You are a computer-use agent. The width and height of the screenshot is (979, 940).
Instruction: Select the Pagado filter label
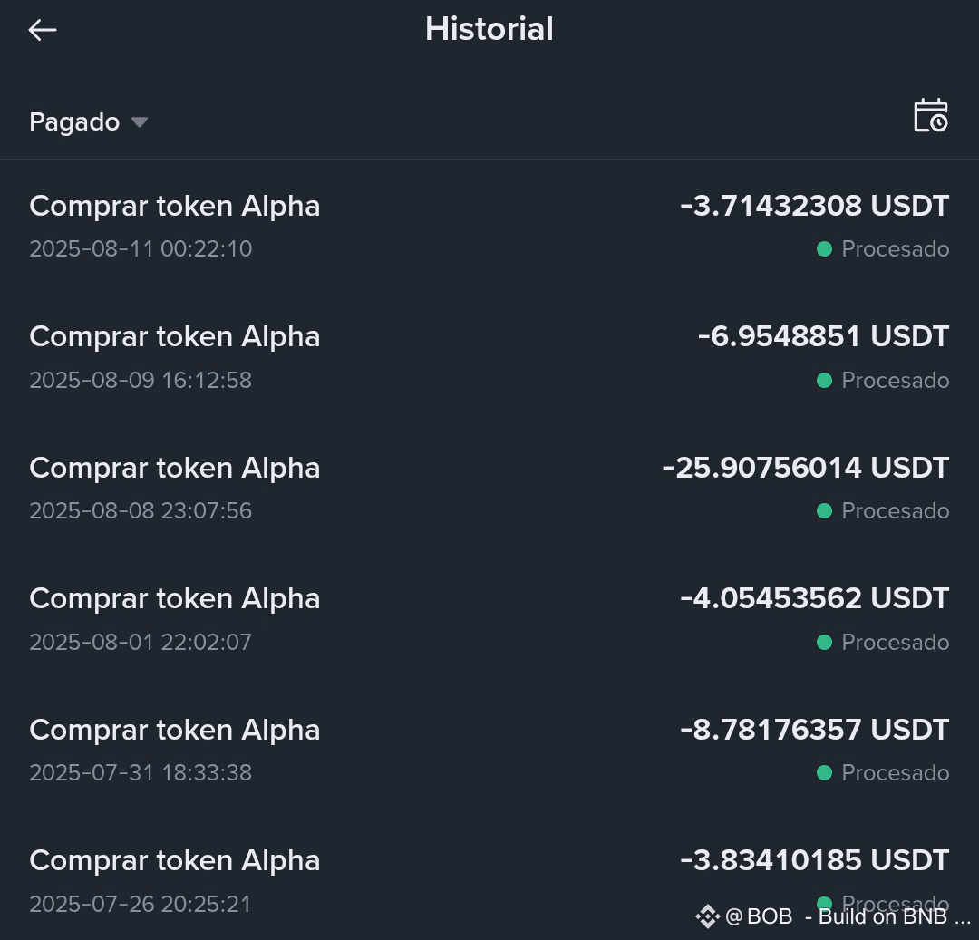[74, 121]
